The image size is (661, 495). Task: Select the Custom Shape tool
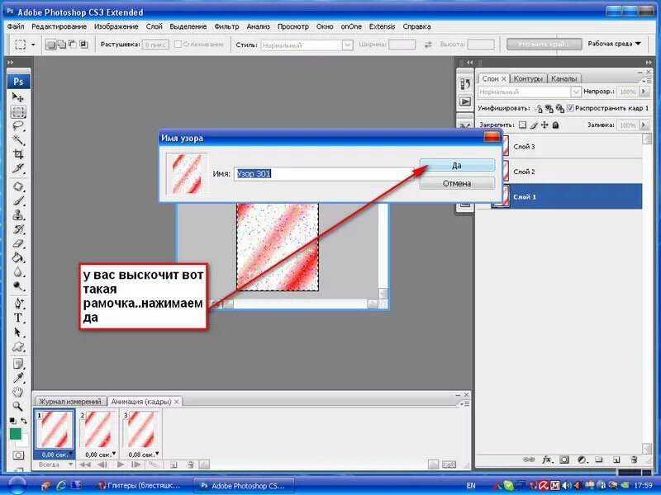[x=17, y=346]
